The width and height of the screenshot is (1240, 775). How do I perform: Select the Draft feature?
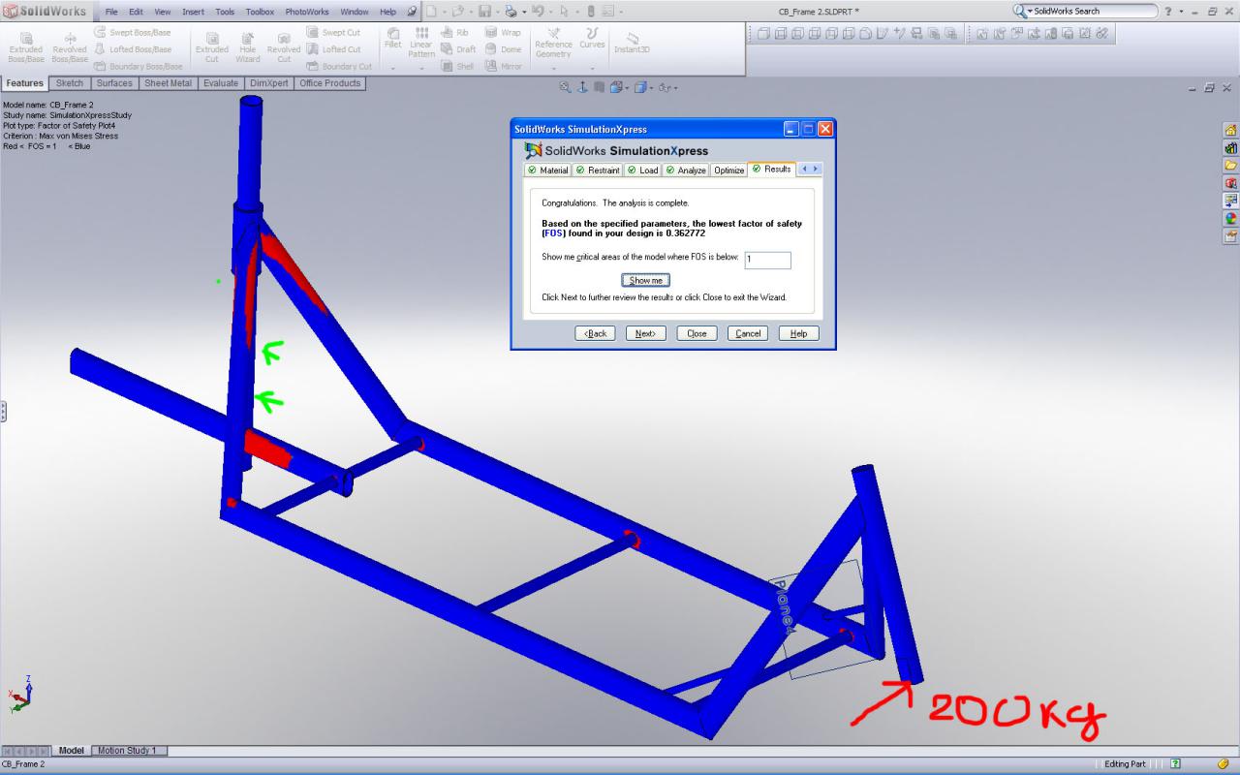tap(458, 49)
